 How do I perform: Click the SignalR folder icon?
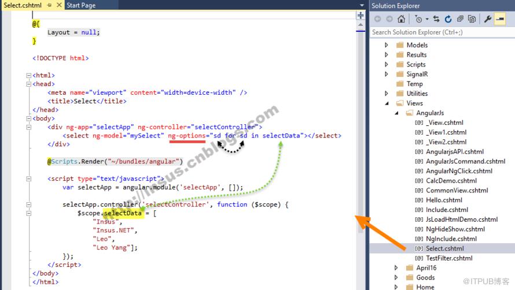pyautogui.click(x=400, y=74)
